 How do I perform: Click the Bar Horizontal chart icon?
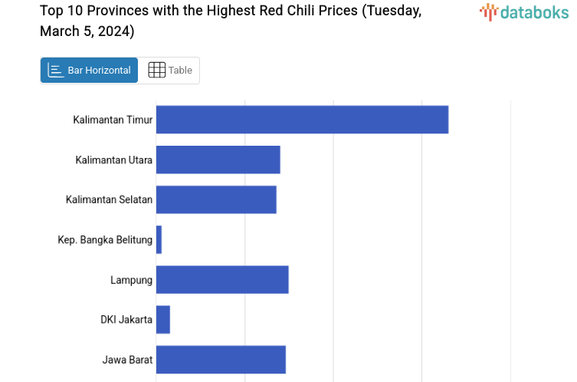click(x=55, y=71)
